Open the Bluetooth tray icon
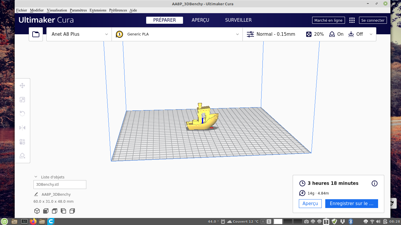The image size is (401, 225). [351, 221]
